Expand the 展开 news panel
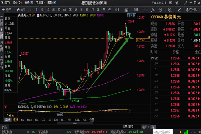This screenshot has width=201, height=134. [x=145, y=127]
